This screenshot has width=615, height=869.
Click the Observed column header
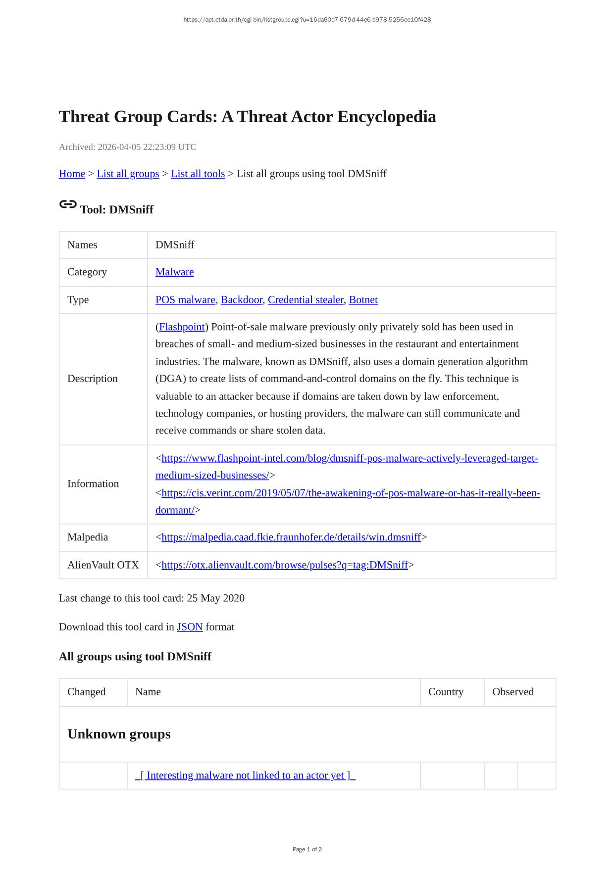pos(512,692)
